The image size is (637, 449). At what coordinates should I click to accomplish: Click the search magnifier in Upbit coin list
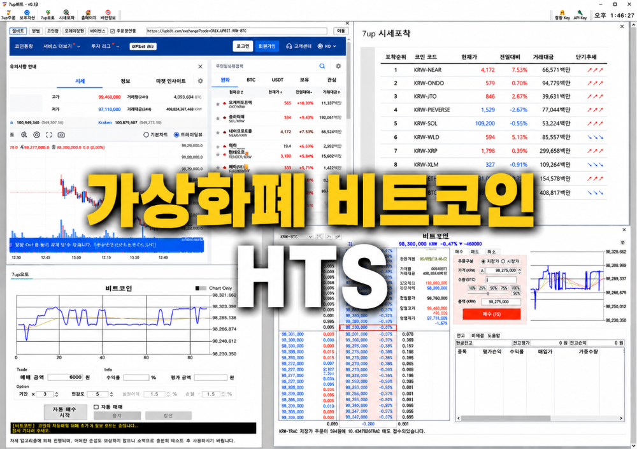click(322, 66)
